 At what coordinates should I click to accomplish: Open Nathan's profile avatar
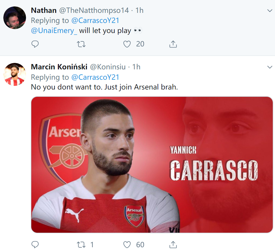[15, 18]
